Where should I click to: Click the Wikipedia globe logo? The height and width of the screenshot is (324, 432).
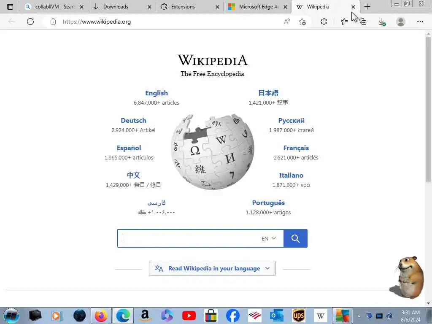(213, 152)
